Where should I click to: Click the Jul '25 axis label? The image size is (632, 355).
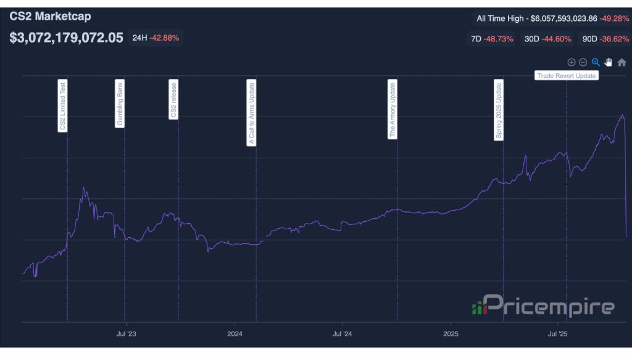coord(557,334)
